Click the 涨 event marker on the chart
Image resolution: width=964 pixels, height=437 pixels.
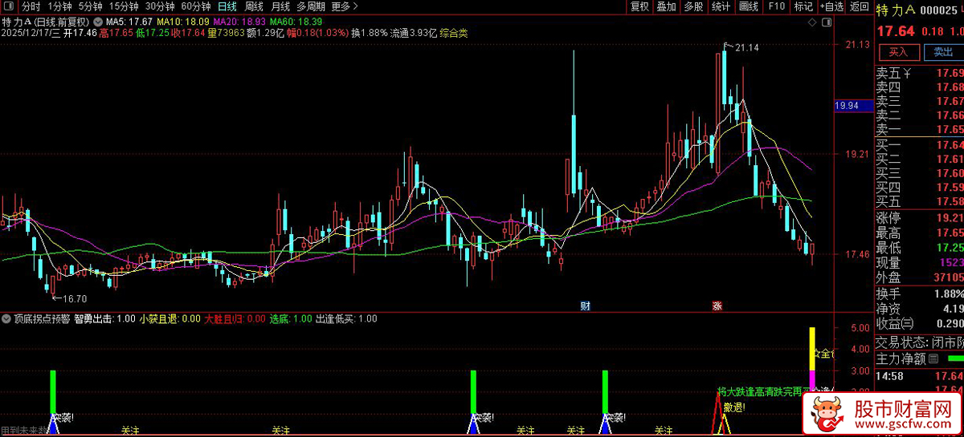716,306
